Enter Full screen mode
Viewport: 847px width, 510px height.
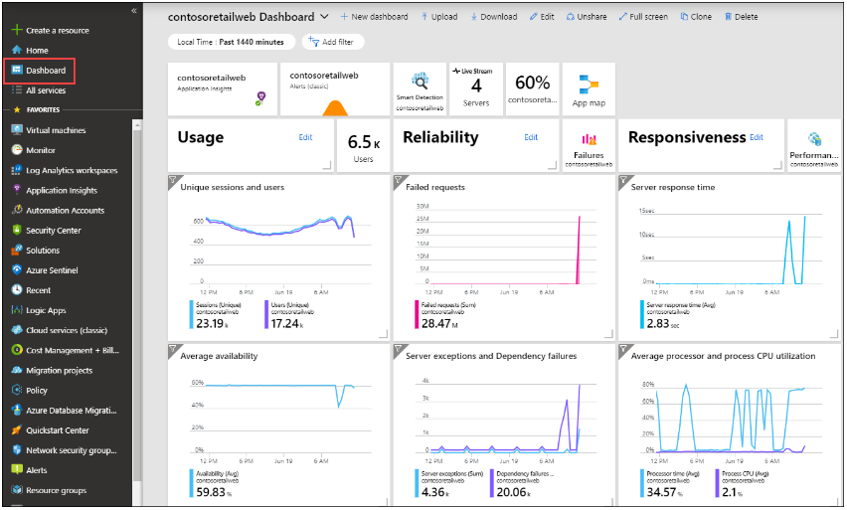[643, 17]
